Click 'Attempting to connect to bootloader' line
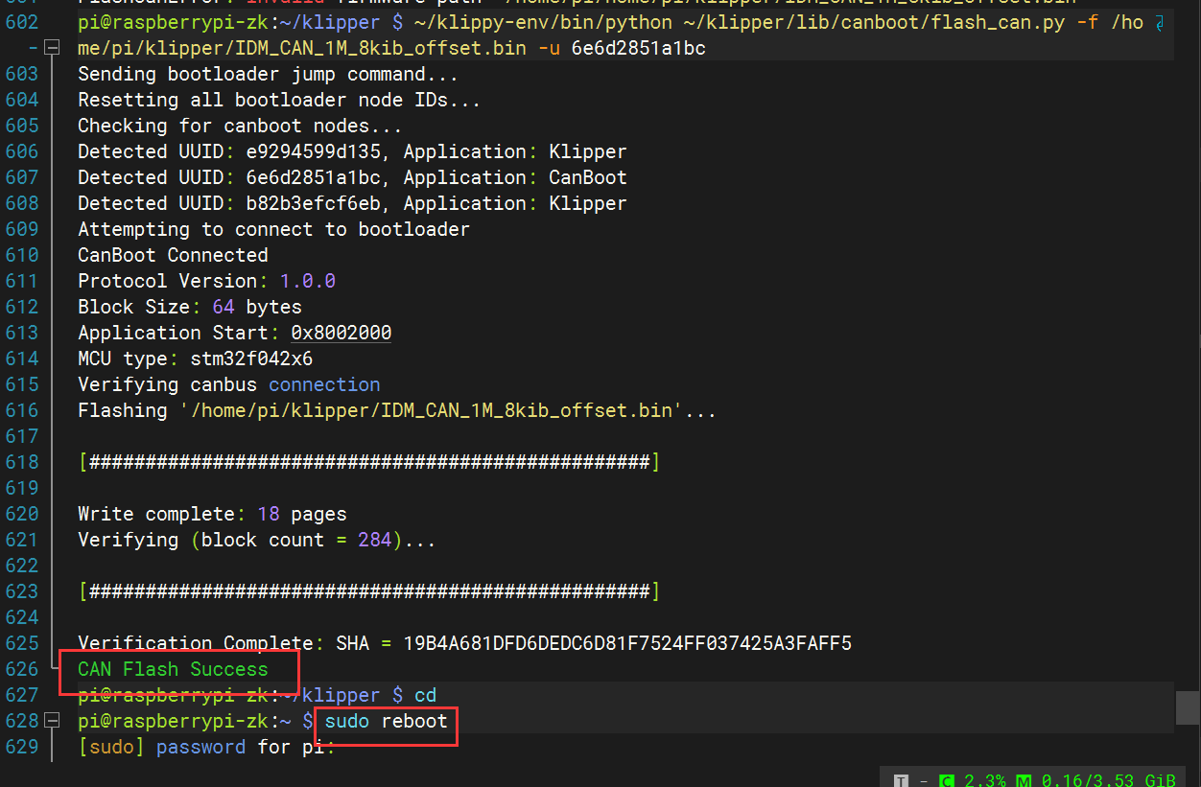 [x=273, y=229]
